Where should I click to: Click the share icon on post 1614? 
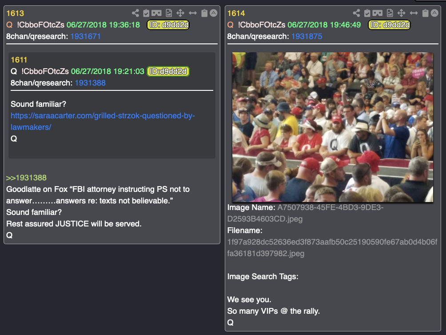tap(356, 13)
